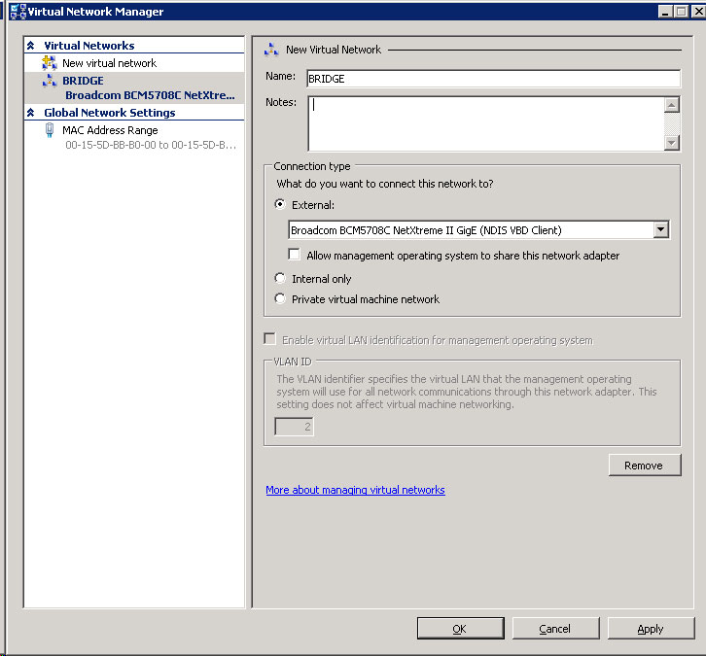This screenshot has width=706, height=656.
Task: Open the external network adapter dropdown
Action: click(x=661, y=230)
